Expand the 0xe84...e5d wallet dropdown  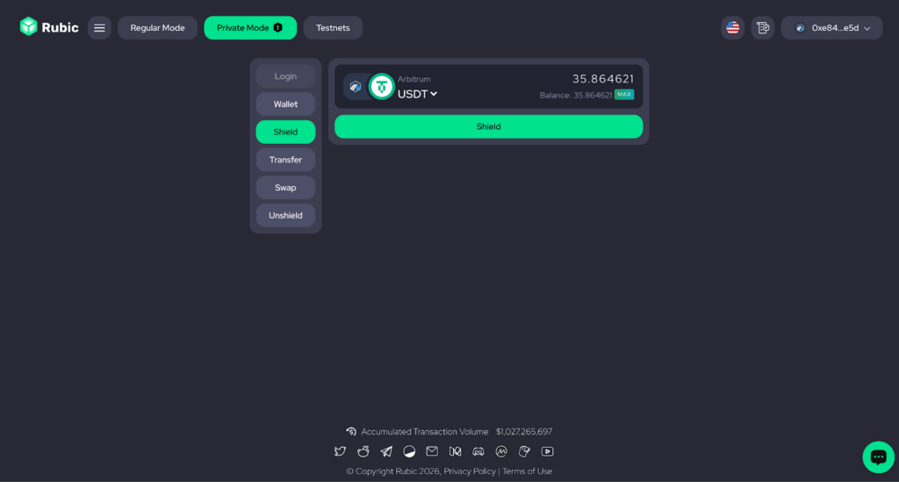(x=831, y=28)
